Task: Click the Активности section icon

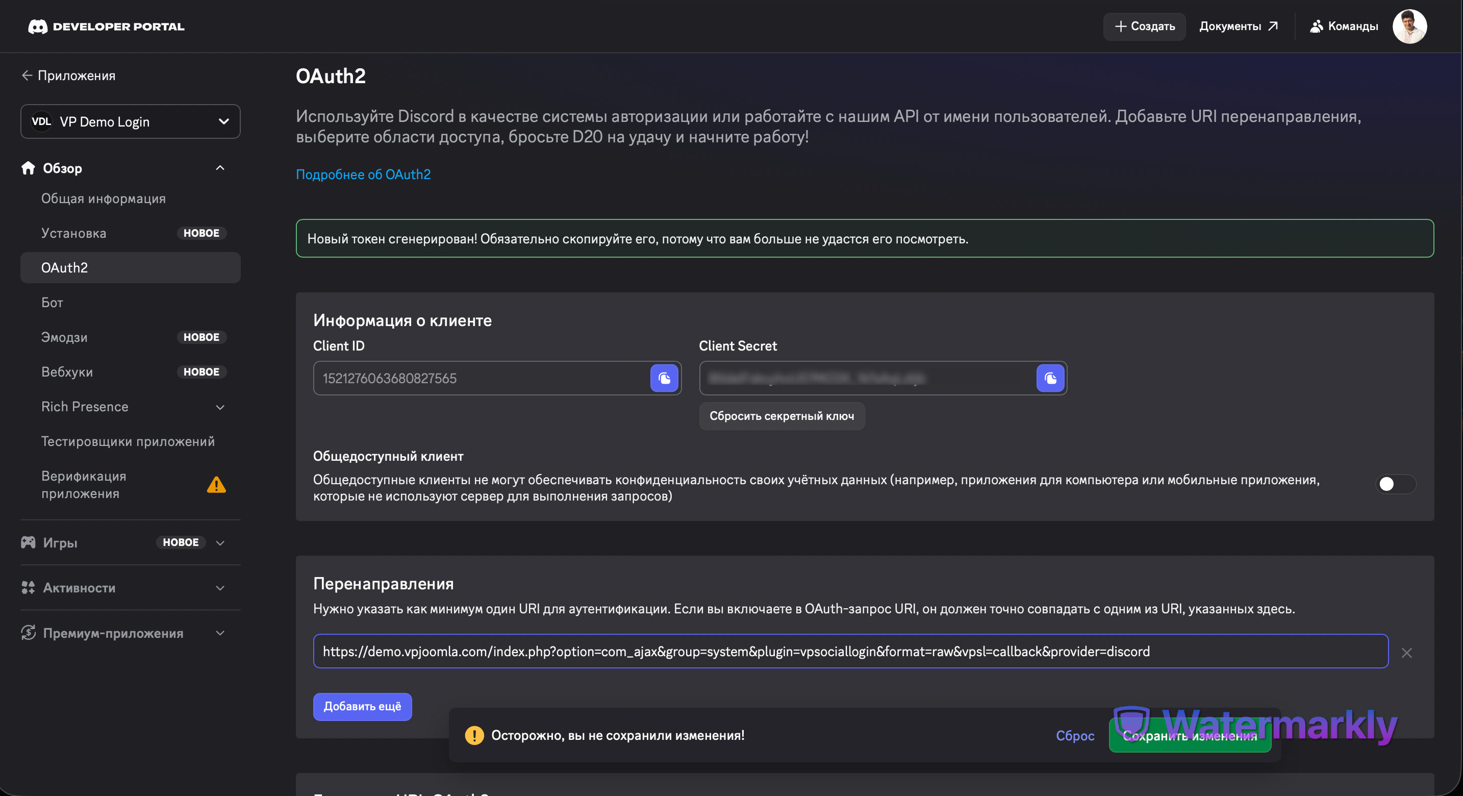Action: pos(28,587)
